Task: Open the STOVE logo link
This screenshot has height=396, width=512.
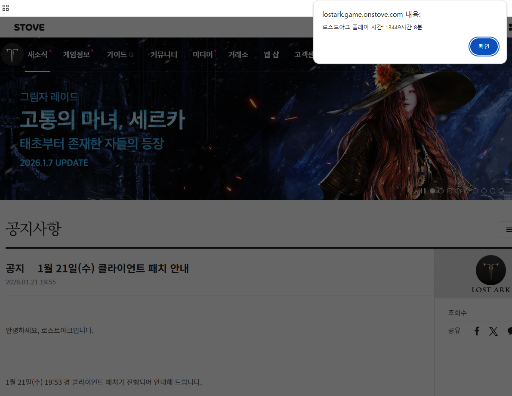Action: point(29,28)
